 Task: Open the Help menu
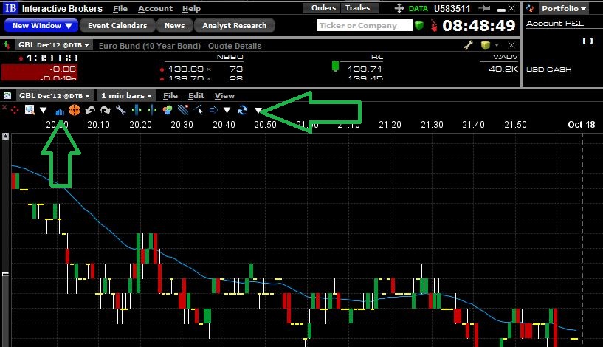[x=191, y=8]
